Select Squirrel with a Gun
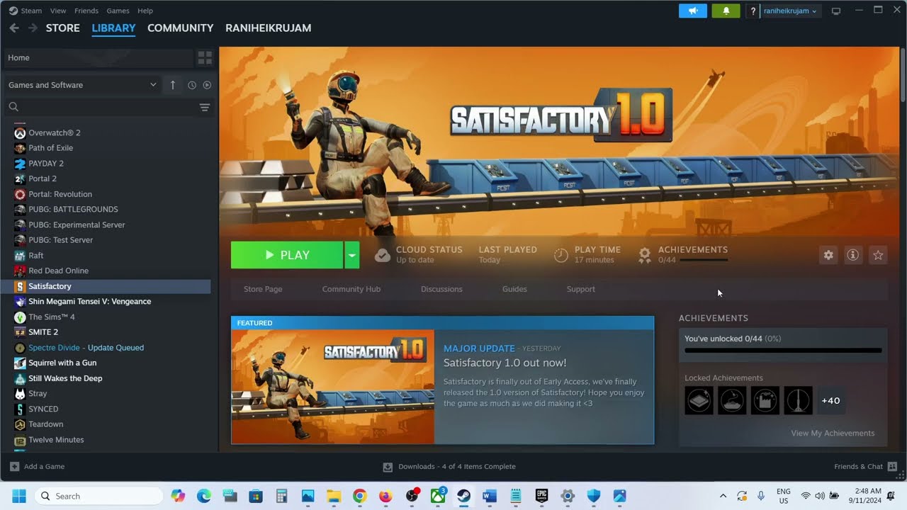Image resolution: width=907 pixels, height=510 pixels. 62,363
